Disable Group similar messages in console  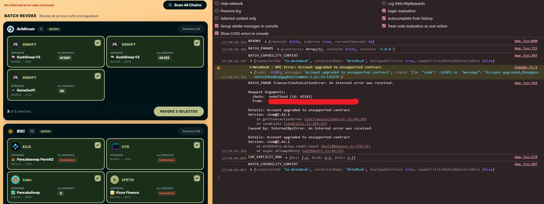click(x=217, y=26)
